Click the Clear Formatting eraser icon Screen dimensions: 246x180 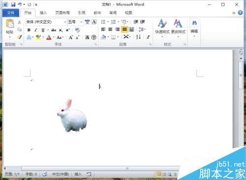(77, 30)
